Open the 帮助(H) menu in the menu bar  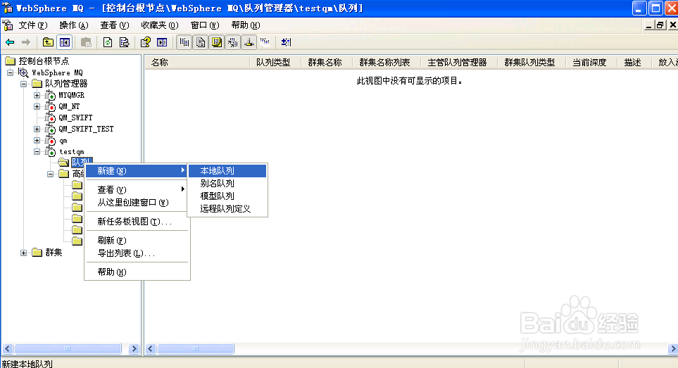246,25
